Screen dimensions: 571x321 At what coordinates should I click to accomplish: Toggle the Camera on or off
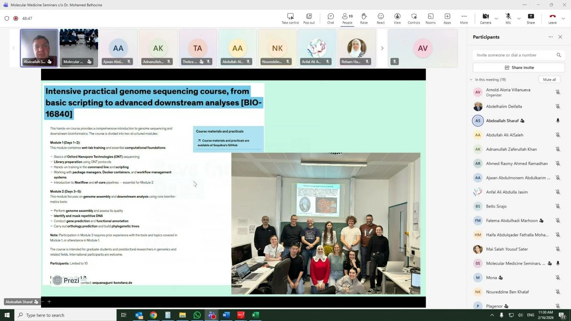[485, 19]
